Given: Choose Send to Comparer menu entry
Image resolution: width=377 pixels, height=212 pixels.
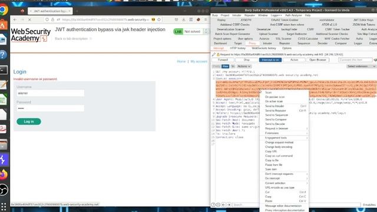Looking at the screenshot, I should click(x=284, y=120).
